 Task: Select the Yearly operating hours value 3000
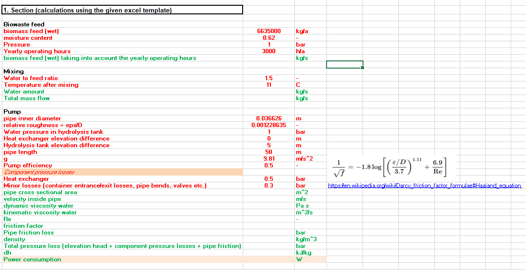click(x=269, y=51)
